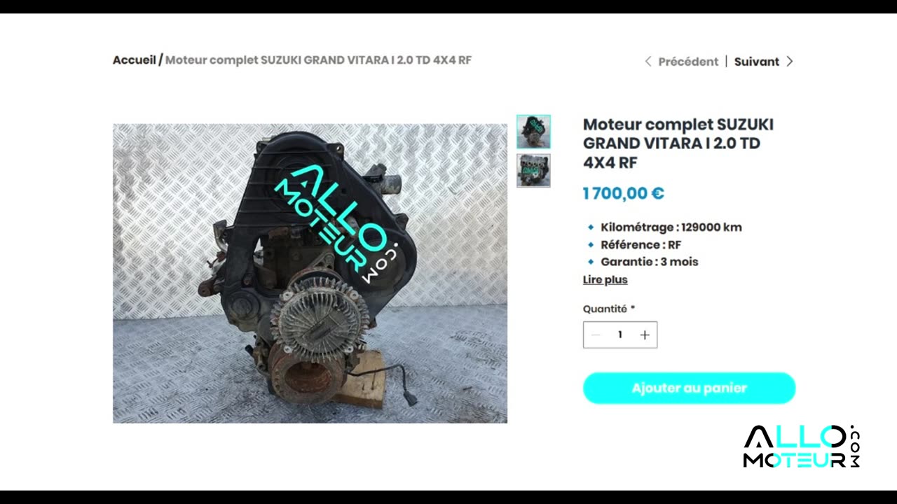Click the 1 700,00 € price
Screen dimensions: 897x504
point(624,193)
